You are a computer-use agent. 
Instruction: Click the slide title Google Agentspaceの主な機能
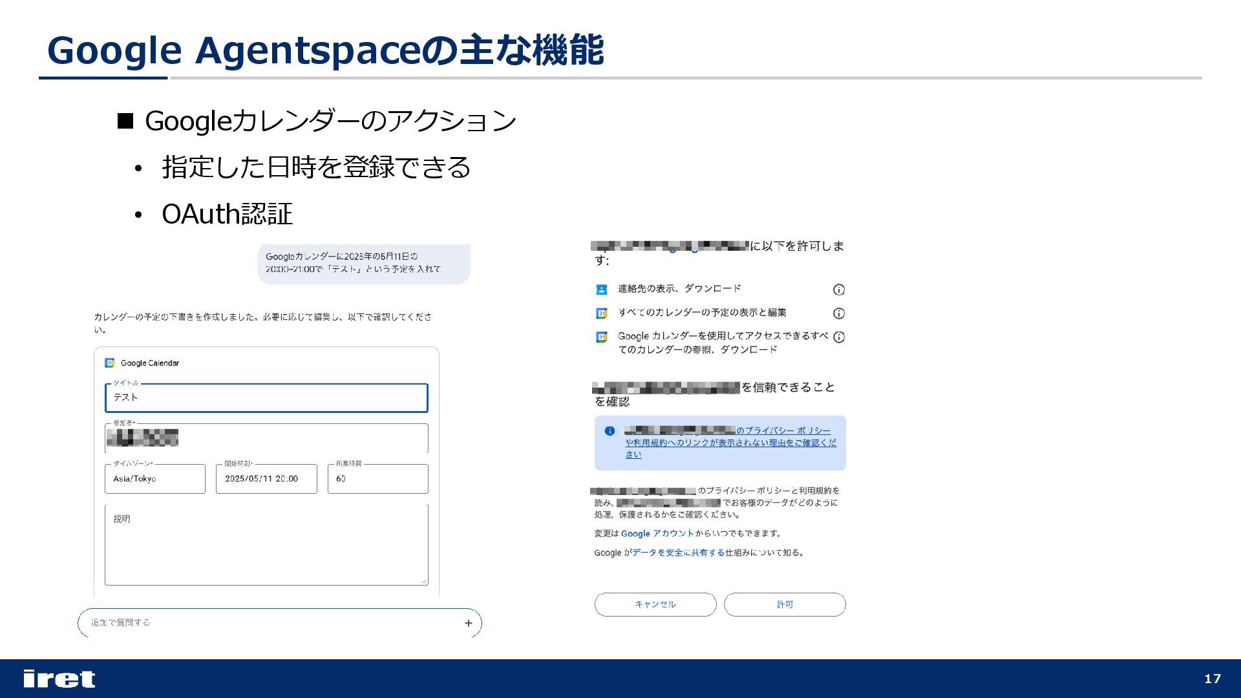[325, 50]
